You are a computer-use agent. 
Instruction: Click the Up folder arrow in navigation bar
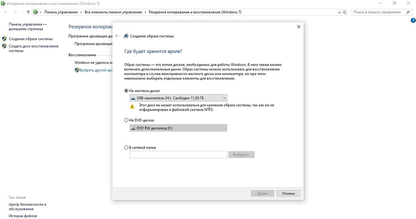click(x=28, y=12)
